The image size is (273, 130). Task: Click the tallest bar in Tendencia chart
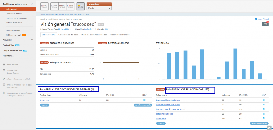coord(235,64)
